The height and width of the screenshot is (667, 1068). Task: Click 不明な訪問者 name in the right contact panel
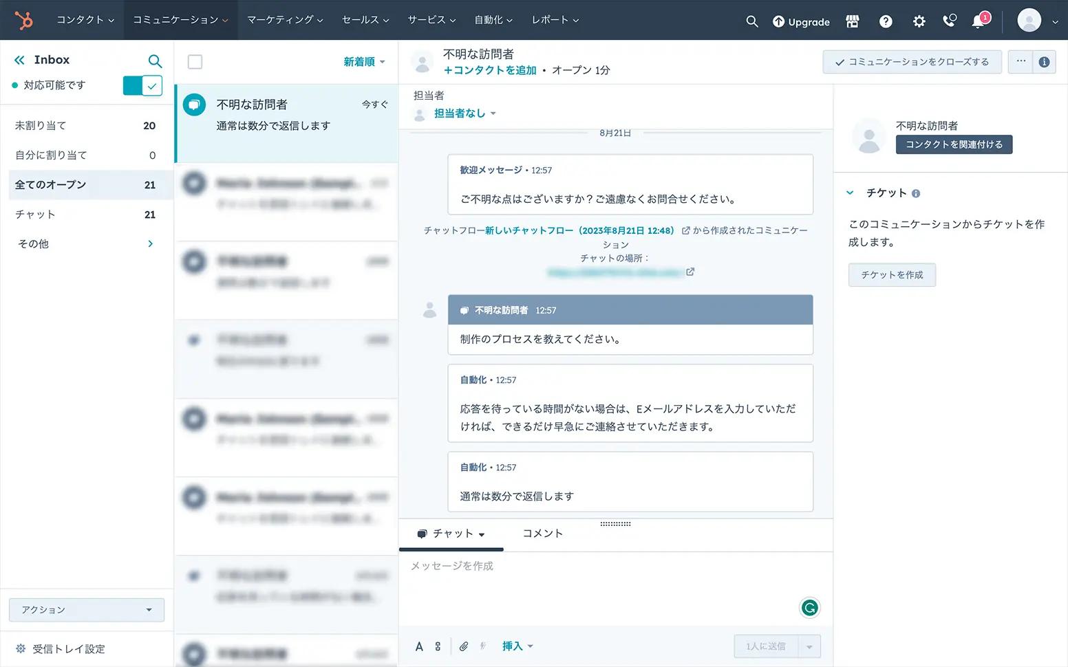coord(927,126)
